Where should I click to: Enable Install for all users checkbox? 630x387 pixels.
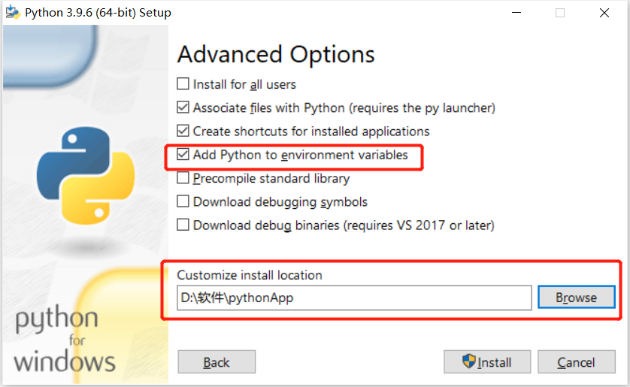click(x=183, y=84)
